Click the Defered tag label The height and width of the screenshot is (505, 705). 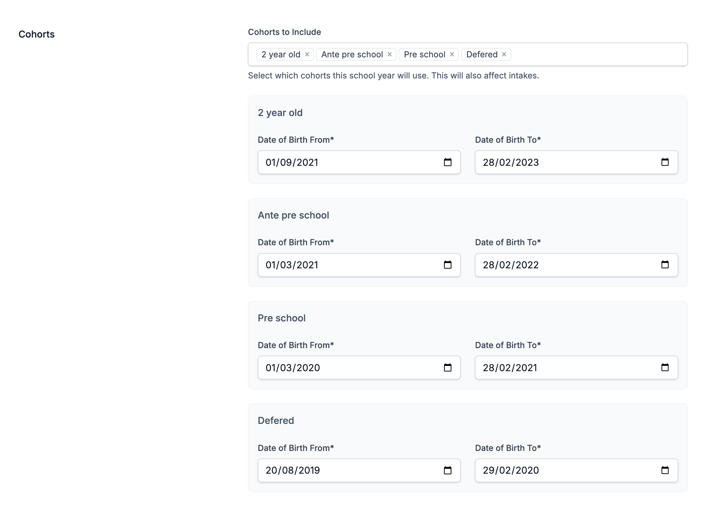click(x=482, y=54)
